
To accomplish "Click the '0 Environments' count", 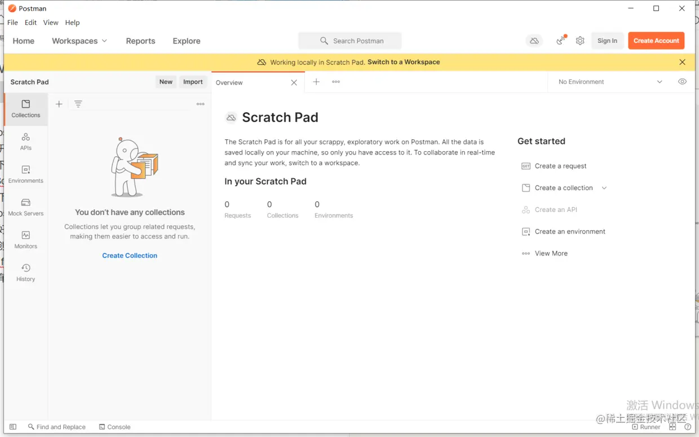I will 334,210.
